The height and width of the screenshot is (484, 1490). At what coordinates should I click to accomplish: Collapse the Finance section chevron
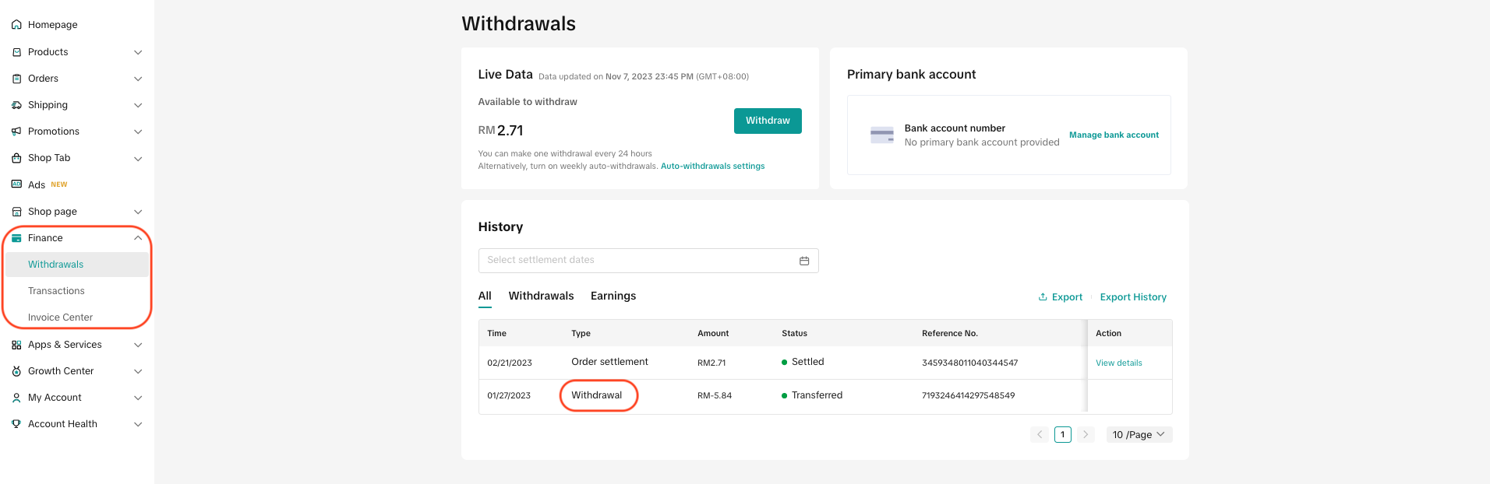[138, 238]
